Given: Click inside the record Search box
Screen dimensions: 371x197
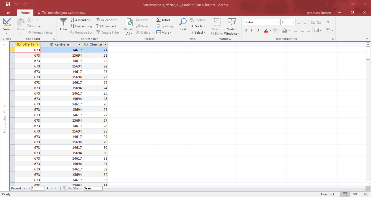Looking at the screenshot, I should [93, 188].
